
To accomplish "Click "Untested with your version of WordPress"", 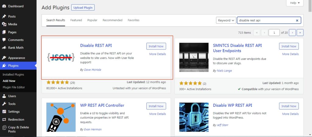I will click(139, 88).
